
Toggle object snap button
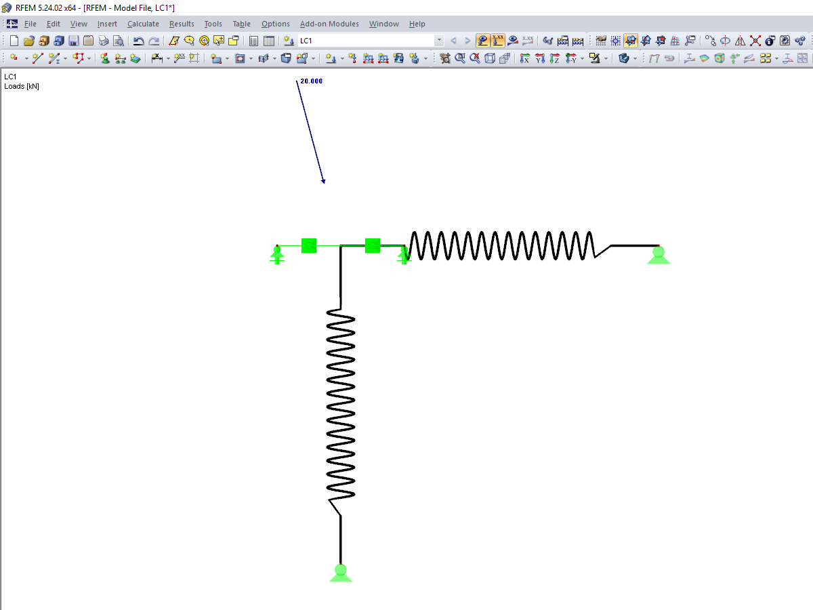[615, 41]
